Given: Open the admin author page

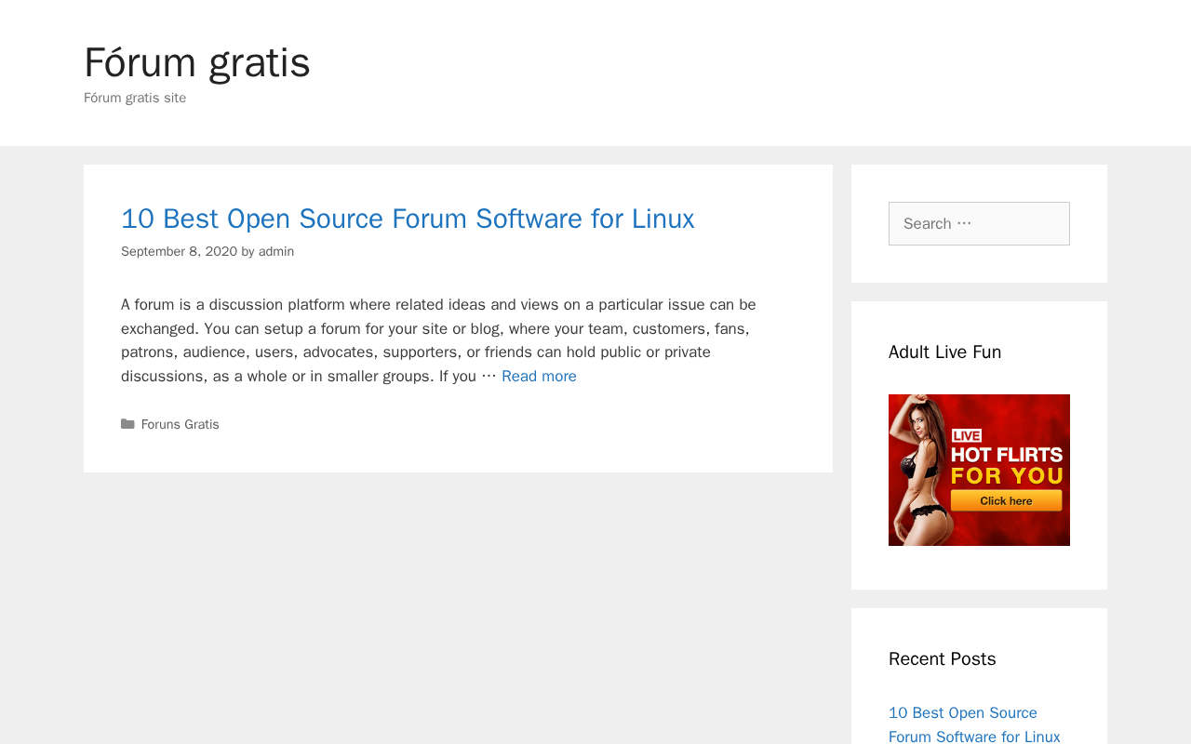Looking at the screenshot, I should point(276,251).
